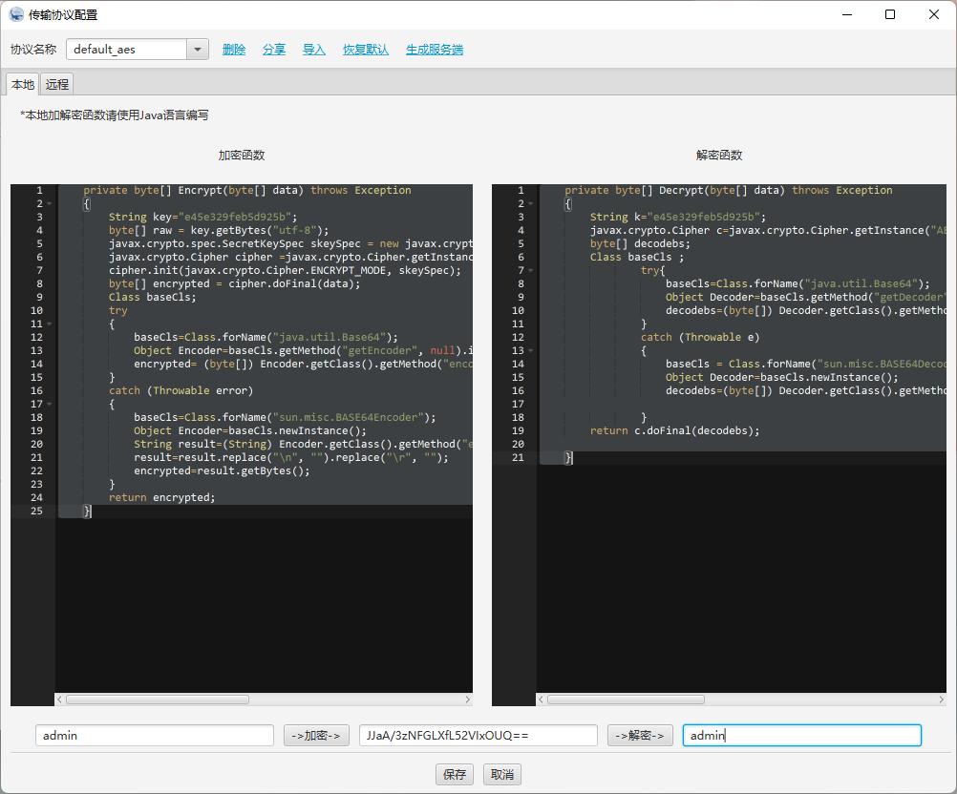Click the 删除 link
The image size is (957, 794).
234,50
